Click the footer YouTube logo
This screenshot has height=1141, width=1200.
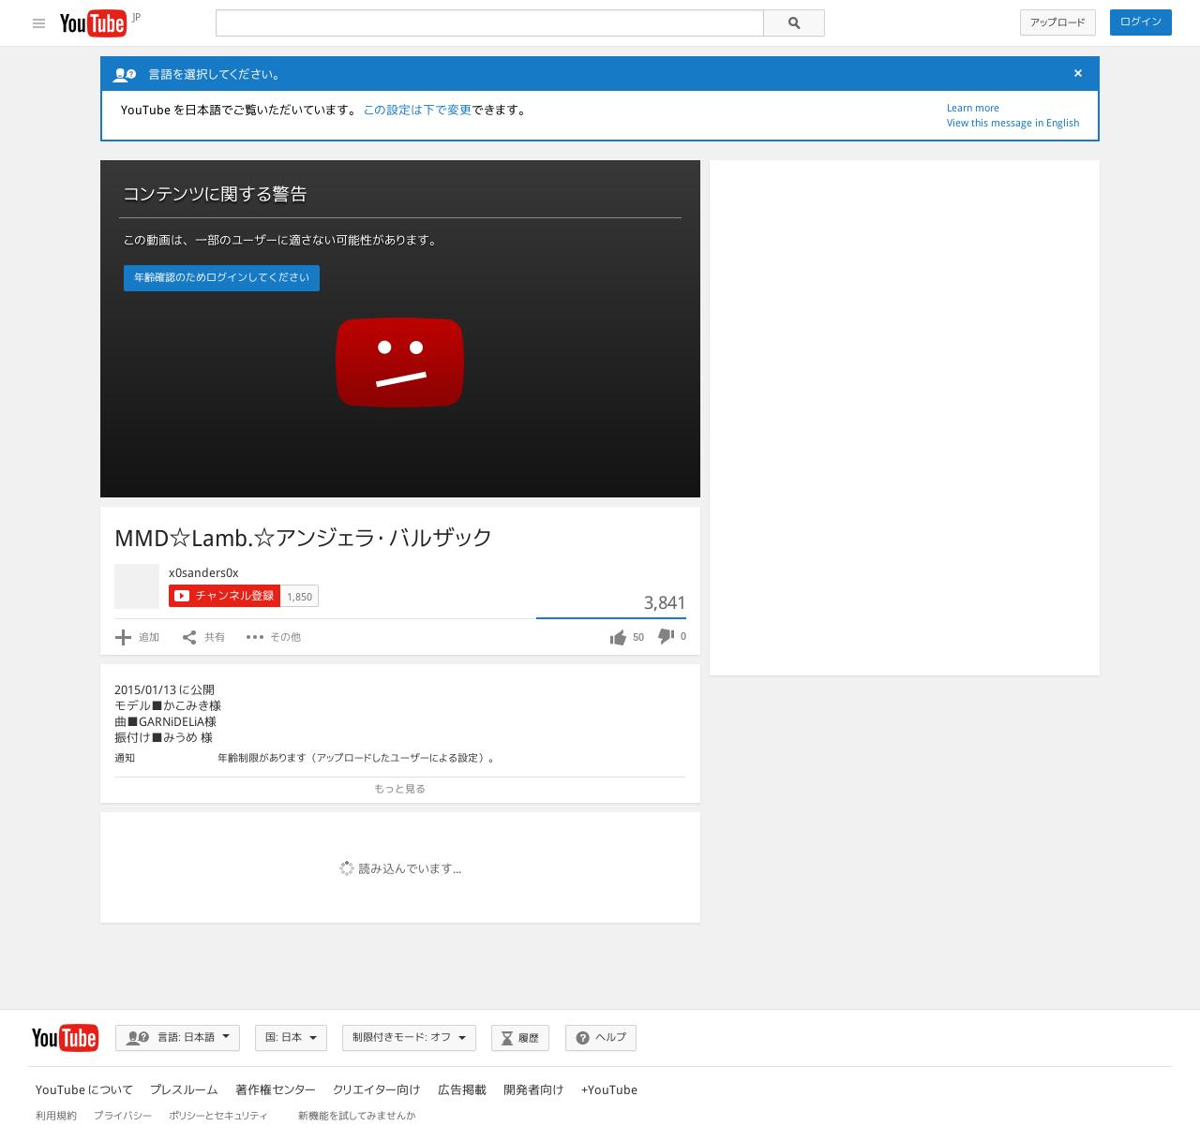coord(65,1038)
